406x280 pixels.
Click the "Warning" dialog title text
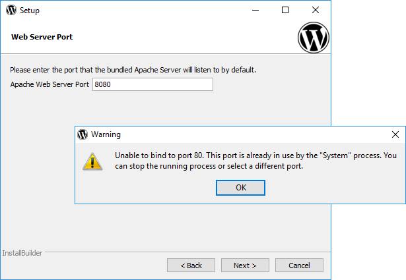tap(106, 134)
